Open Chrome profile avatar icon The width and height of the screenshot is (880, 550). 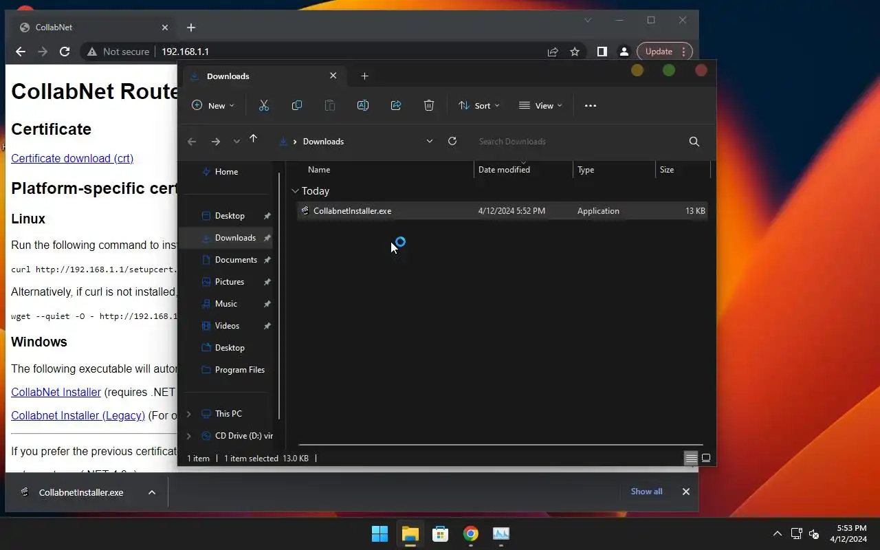(624, 52)
